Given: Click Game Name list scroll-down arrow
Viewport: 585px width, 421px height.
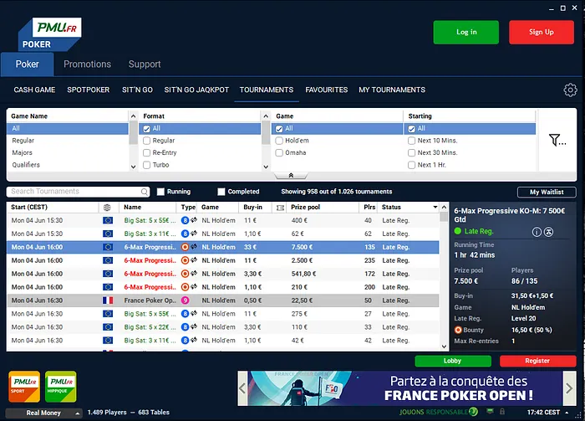Looking at the screenshot, I should click(x=133, y=167).
